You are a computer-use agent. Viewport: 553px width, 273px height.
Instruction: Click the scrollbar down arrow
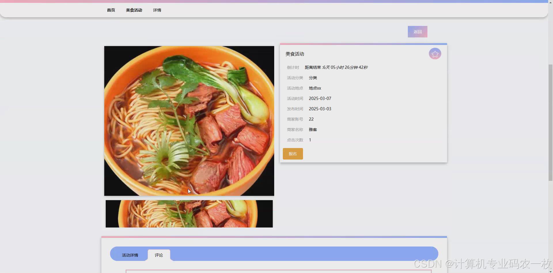pyautogui.click(x=550, y=271)
